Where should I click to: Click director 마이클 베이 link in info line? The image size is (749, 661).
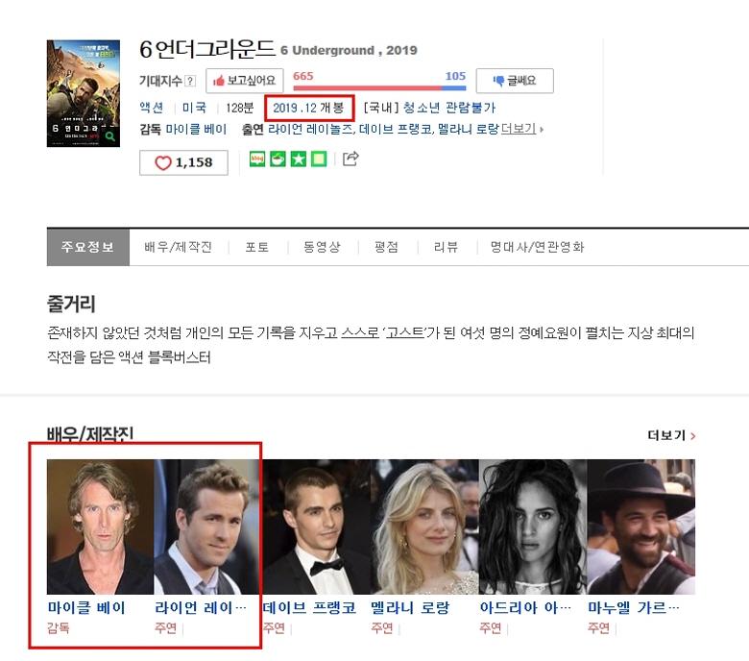[196, 128]
